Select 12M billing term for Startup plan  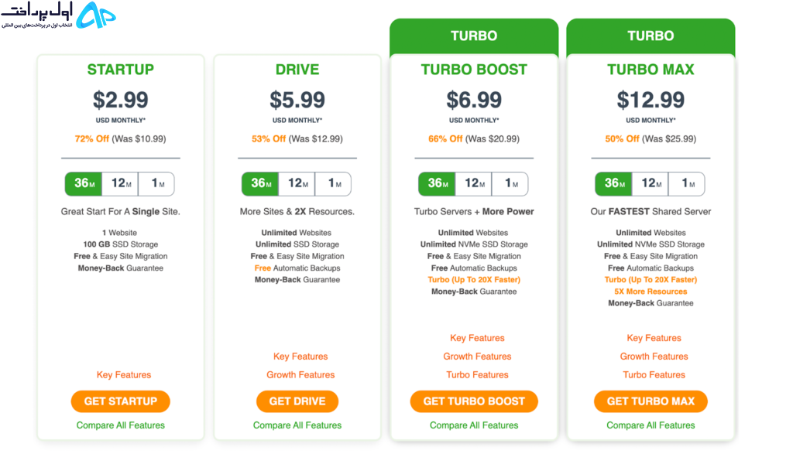point(120,184)
